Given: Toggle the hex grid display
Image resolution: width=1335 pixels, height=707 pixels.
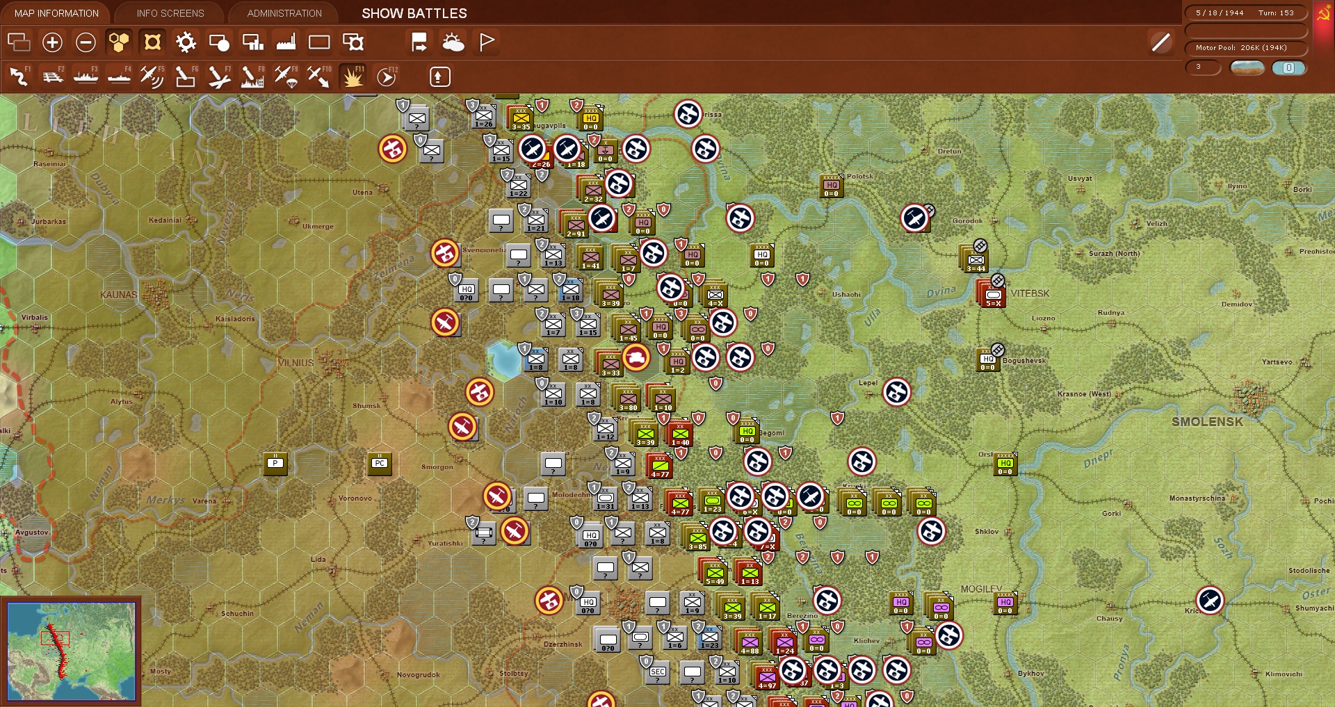Looking at the screenshot, I should [119, 42].
